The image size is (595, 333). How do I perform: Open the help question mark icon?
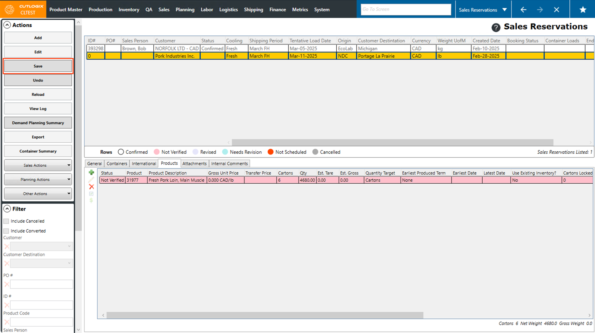pyautogui.click(x=496, y=27)
